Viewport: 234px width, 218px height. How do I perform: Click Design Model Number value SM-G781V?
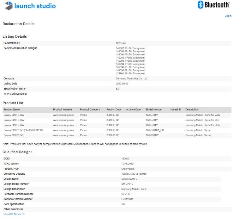(x=127, y=184)
